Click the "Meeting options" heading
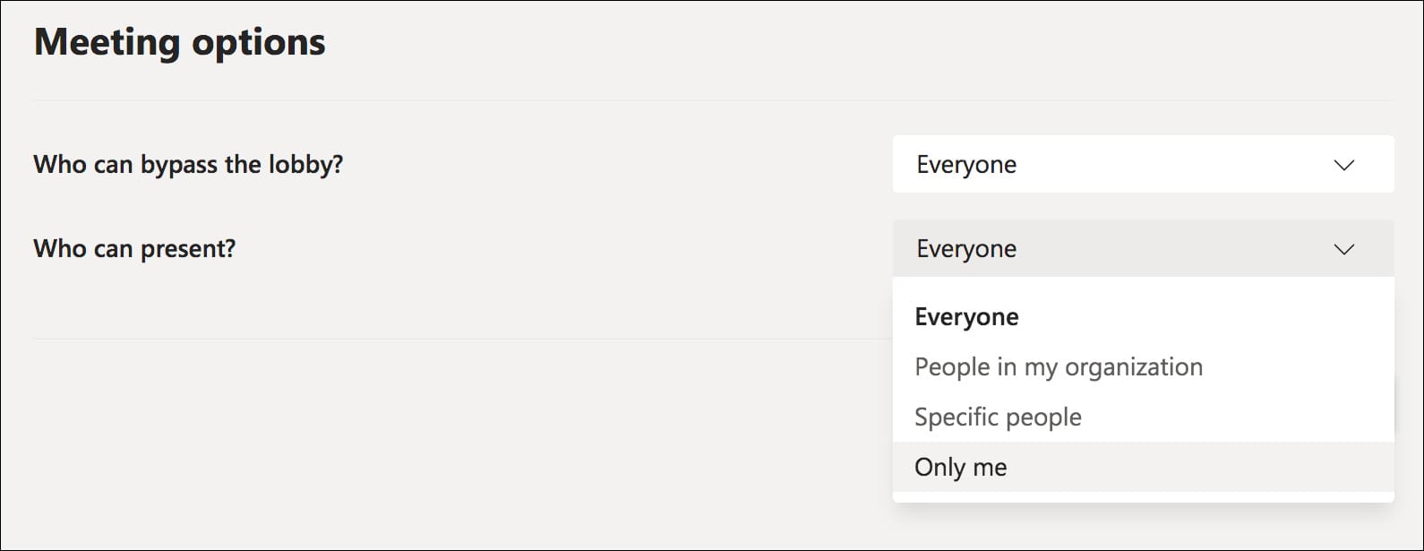 click(180, 42)
